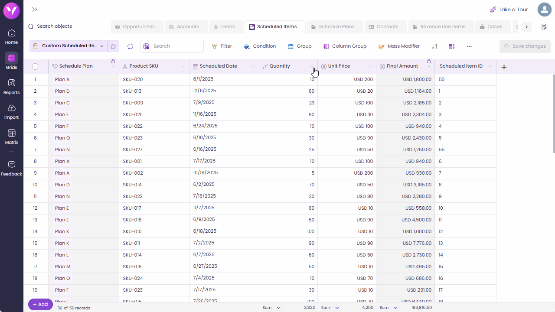Switch to the Schedule Plans tab
This screenshot has width=555, height=312.
click(x=335, y=27)
